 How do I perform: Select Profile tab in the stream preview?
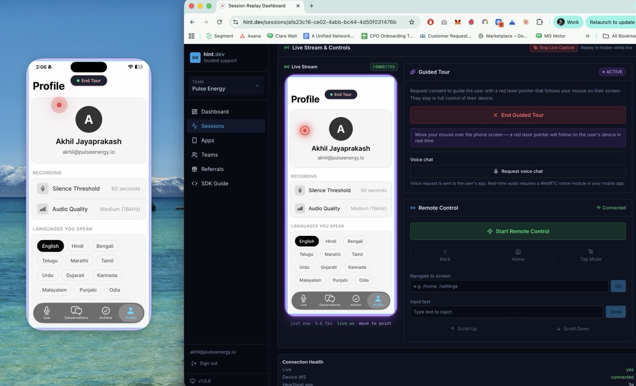point(378,301)
